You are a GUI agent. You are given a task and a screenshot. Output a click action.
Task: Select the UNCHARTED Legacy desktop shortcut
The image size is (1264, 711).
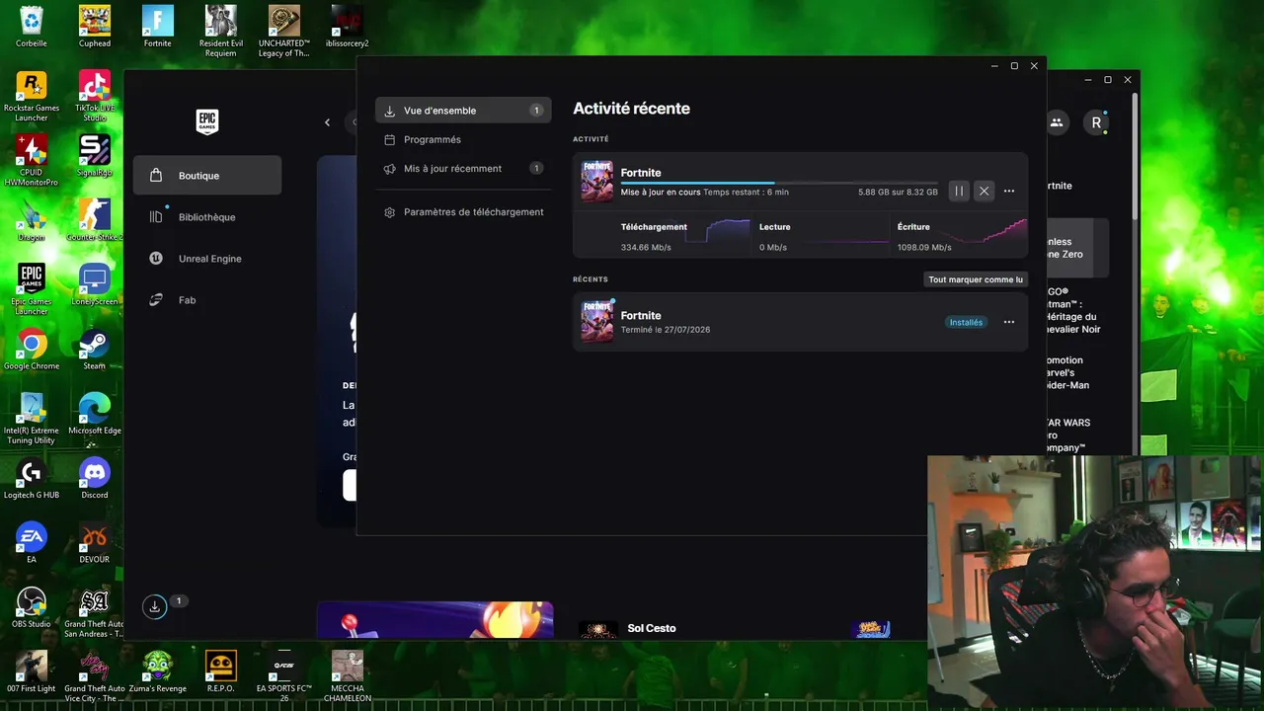[x=284, y=32]
